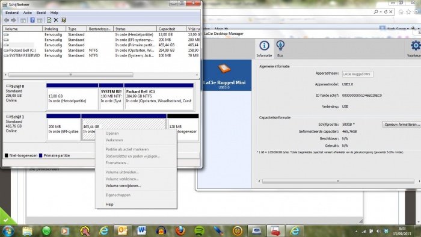The height and width of the screenshot is (237, 421).
Task: Click the blue question mark Help icon
Action: click(x=32, y=20)
